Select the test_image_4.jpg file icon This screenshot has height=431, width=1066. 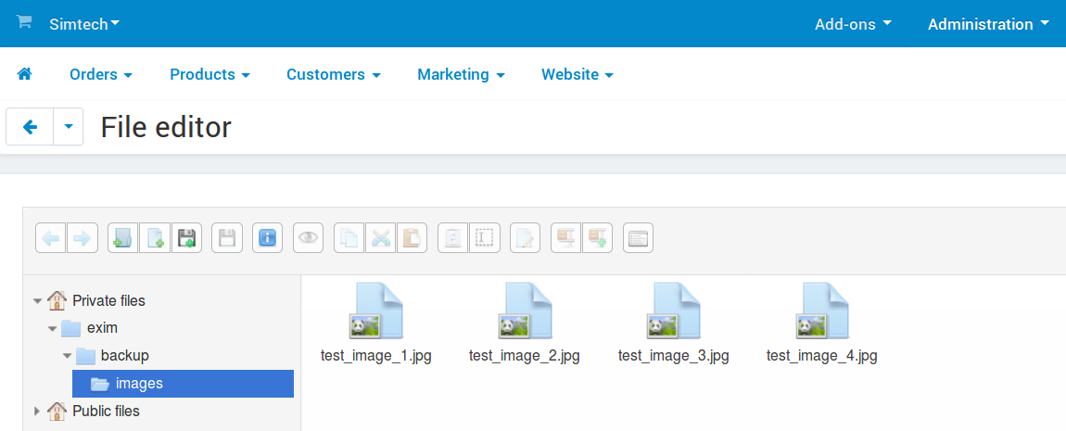[822, 311]
